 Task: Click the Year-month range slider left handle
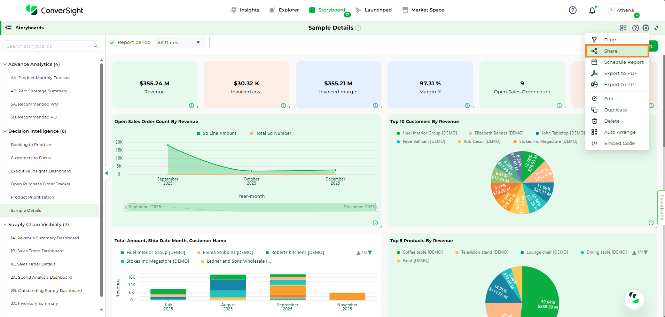click(126, 207)
